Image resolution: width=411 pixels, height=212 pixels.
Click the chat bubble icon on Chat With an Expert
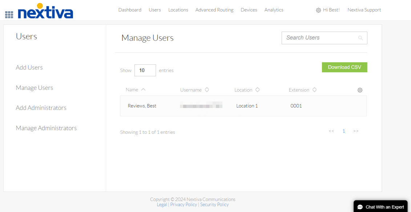click(360, 207)
